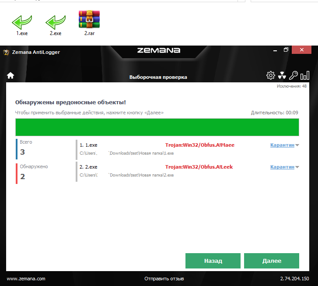Click Zemana AntiLogger title bar logo
The image size is (318, 286).
[x=6, y=53]
